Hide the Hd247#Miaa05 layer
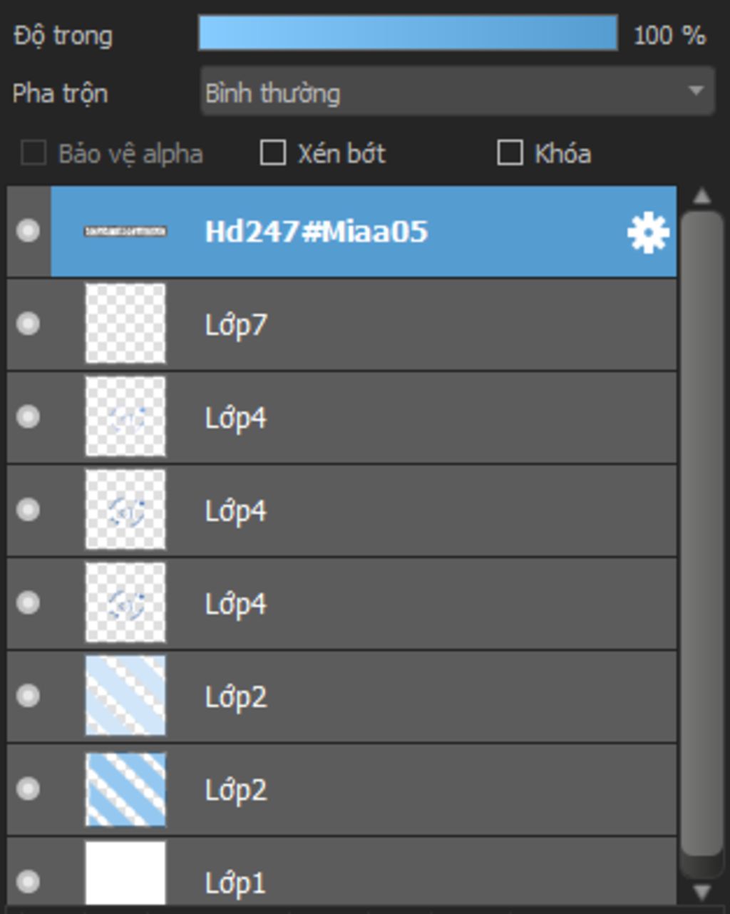Screen dimensions: 730x914 [x=29, y=231]
